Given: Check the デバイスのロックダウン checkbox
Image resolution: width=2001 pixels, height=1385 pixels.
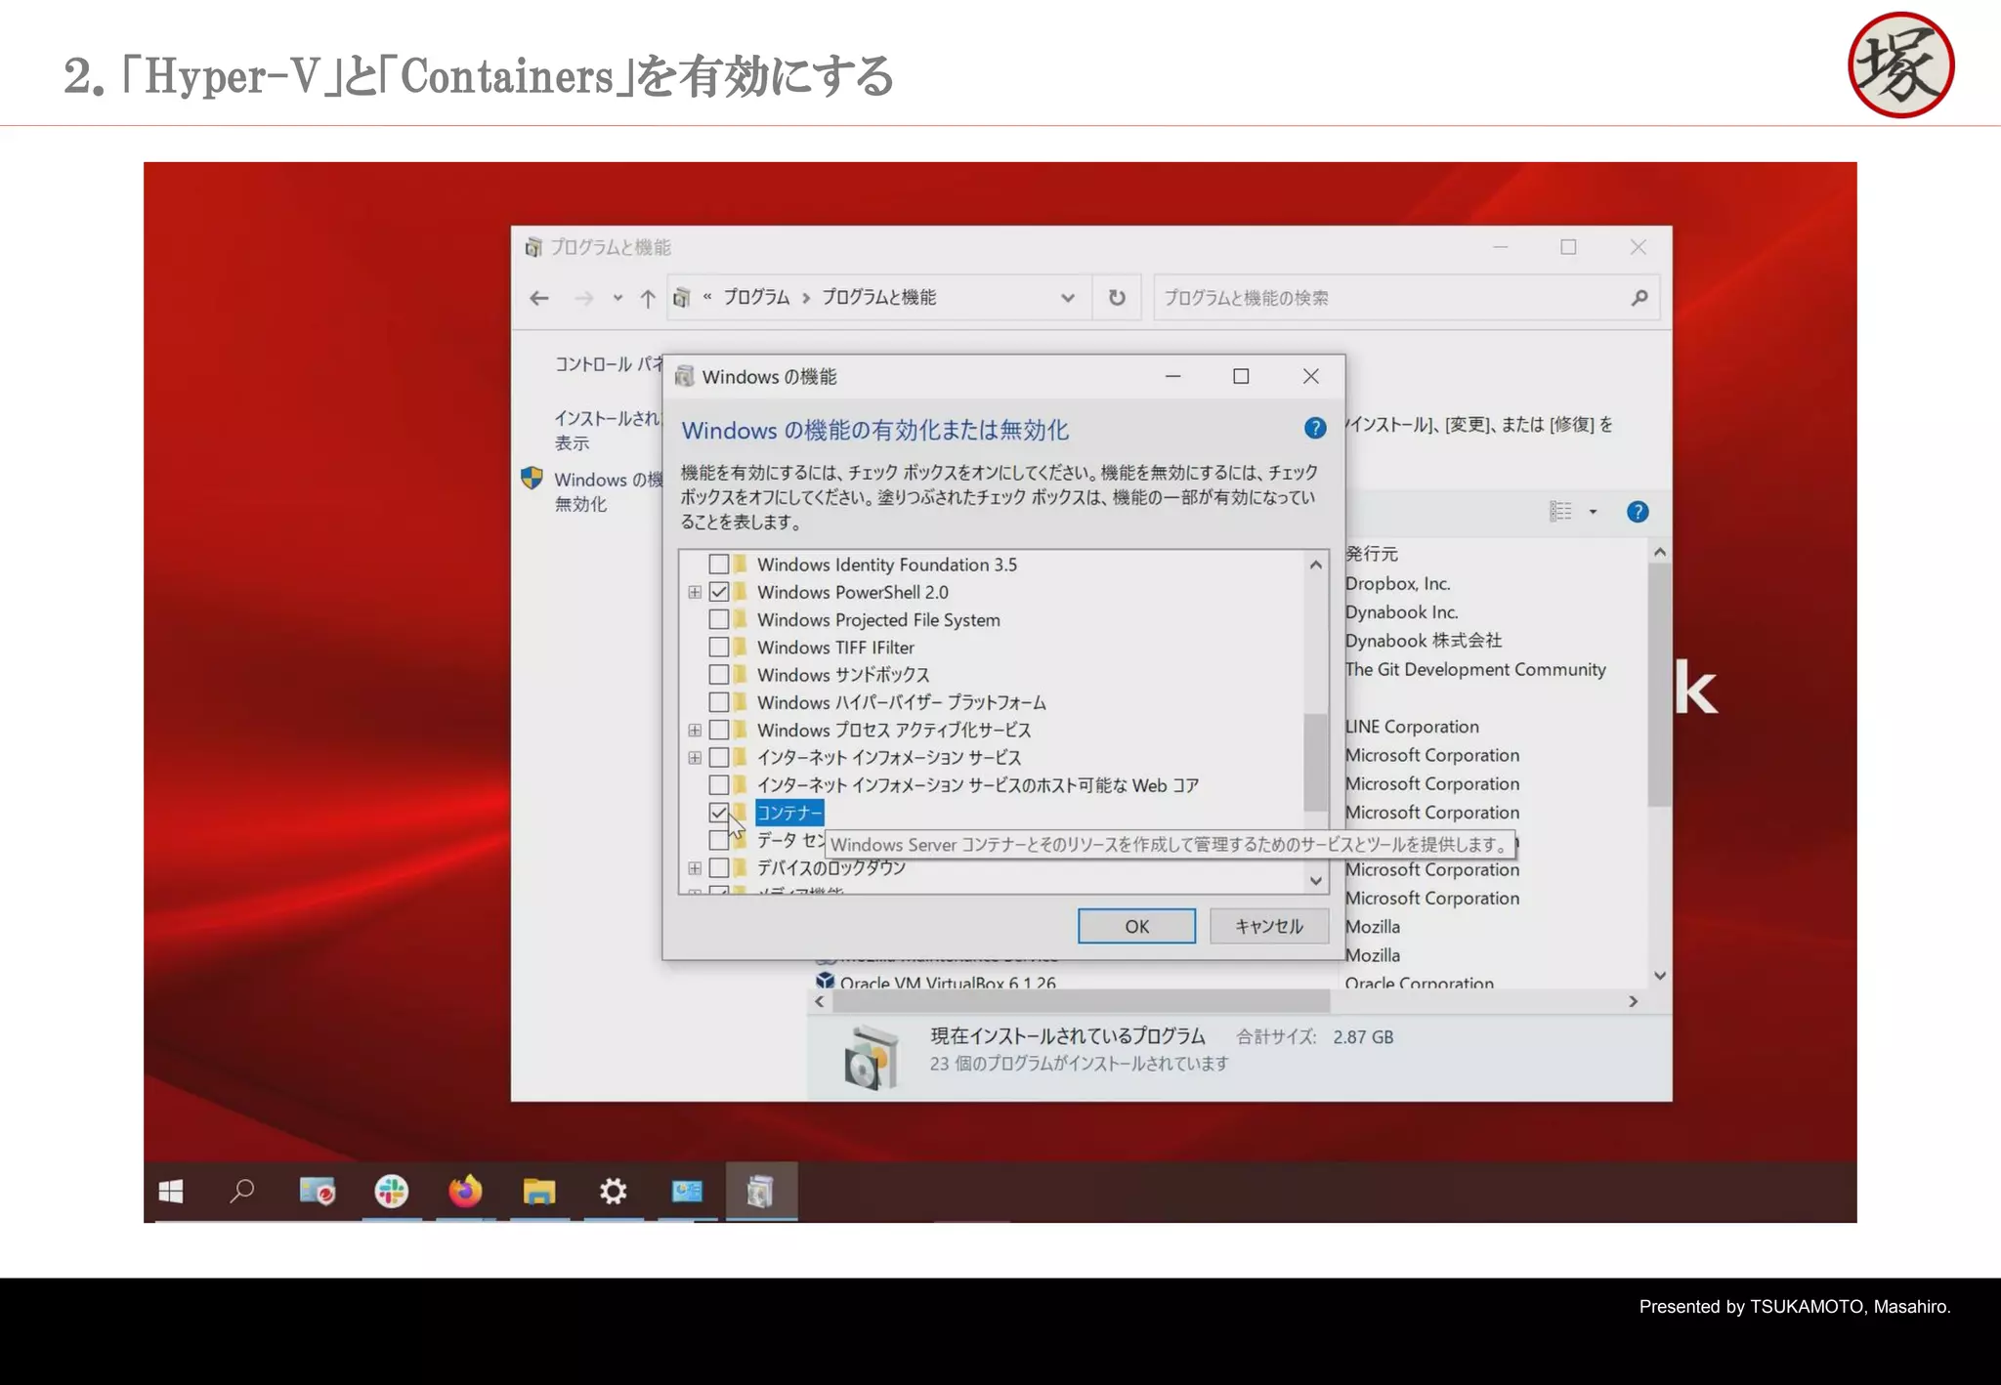Looking at the screenshot, I should 719,867.
